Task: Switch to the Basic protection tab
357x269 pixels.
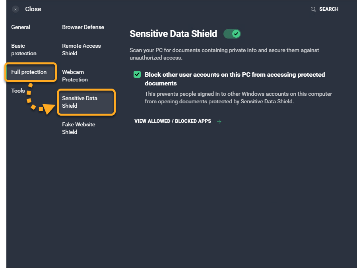Action: click(24, 50)
